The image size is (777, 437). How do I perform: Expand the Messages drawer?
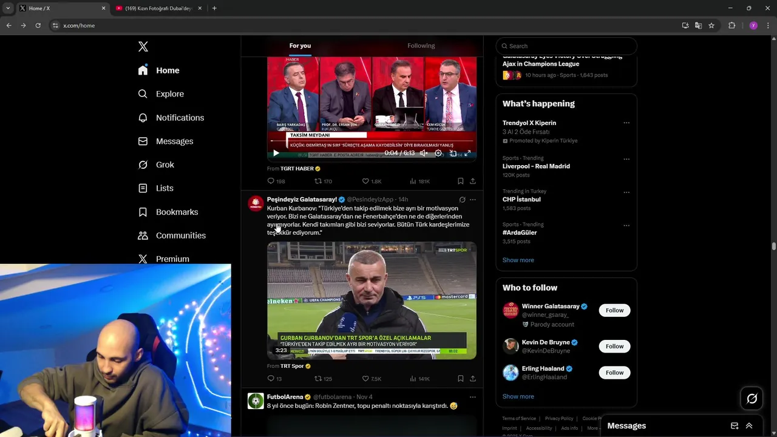[749, 426]
